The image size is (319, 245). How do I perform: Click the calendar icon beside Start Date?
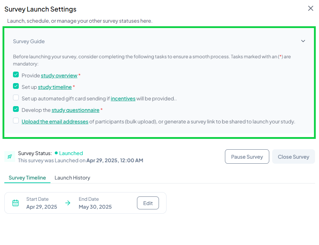[x=15, y=203]
